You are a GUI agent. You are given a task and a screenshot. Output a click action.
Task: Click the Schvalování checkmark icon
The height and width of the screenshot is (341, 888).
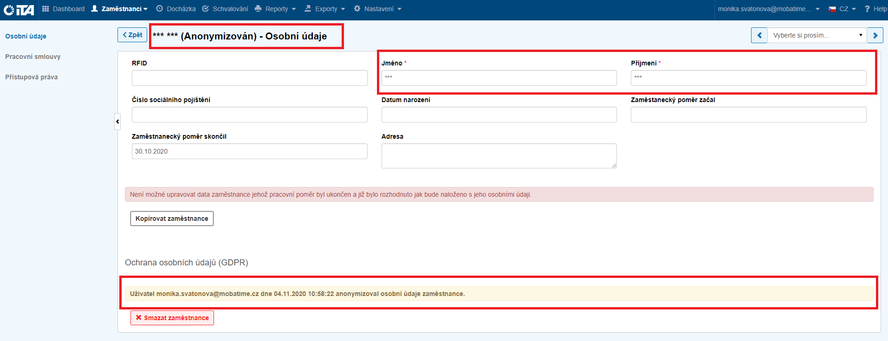(x=206, y=9)
